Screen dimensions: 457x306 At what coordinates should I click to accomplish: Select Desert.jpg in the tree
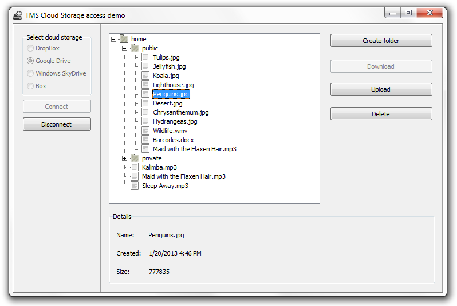click(168, 103)
